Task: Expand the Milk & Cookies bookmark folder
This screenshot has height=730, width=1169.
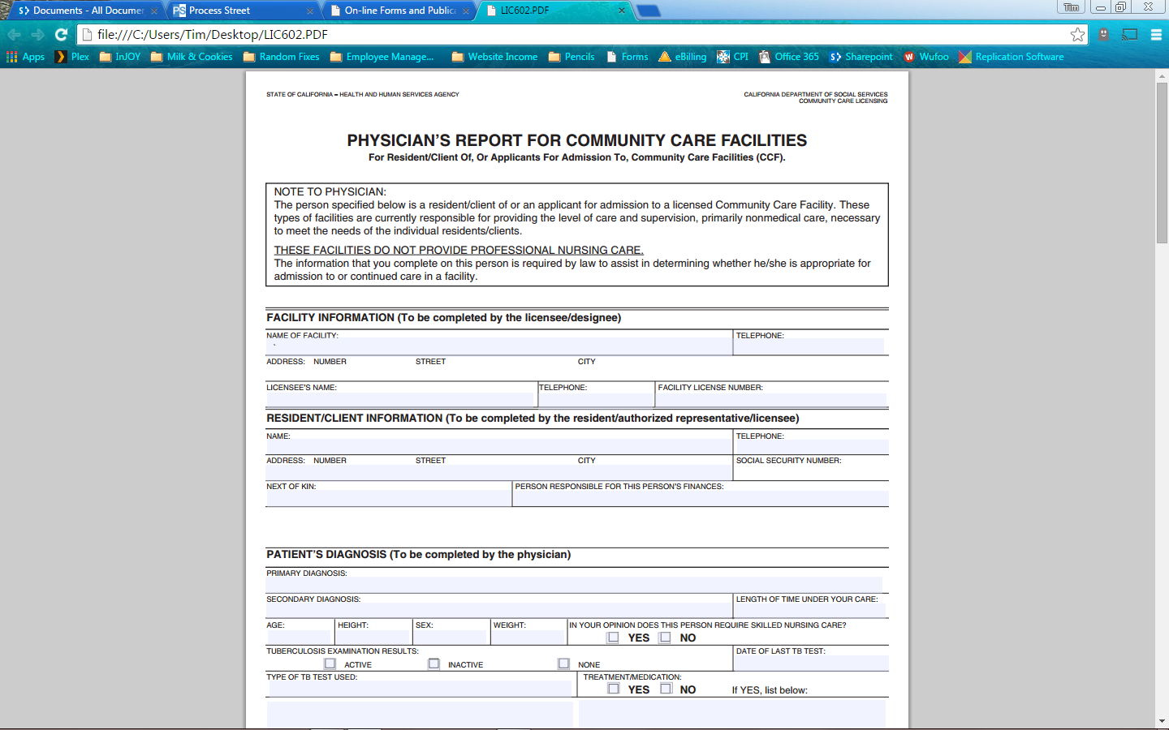Action: coord(192,57)
